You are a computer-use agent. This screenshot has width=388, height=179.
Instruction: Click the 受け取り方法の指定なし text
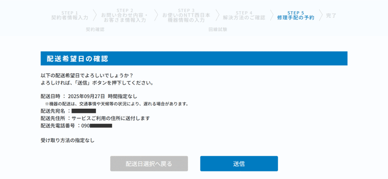coord(67,140)
